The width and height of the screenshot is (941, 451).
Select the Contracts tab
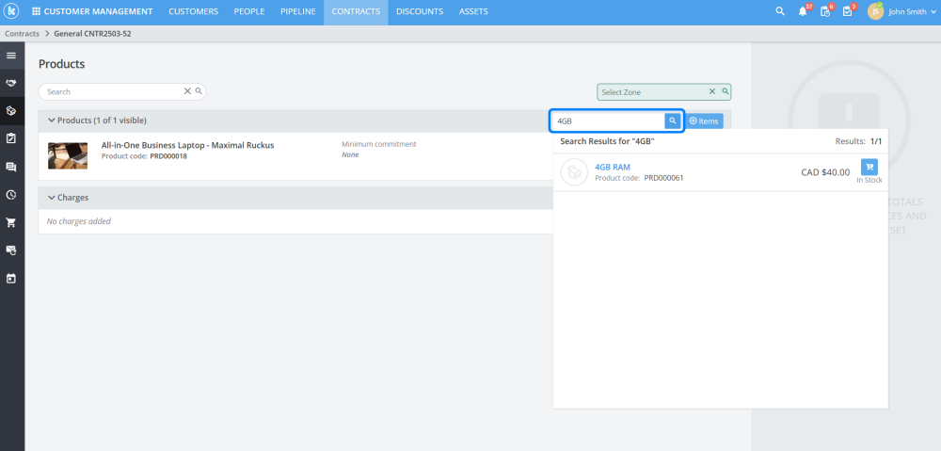(356, 11)
